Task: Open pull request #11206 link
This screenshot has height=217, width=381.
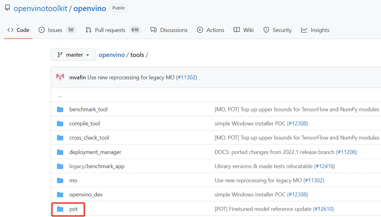Action: [346, 152]
